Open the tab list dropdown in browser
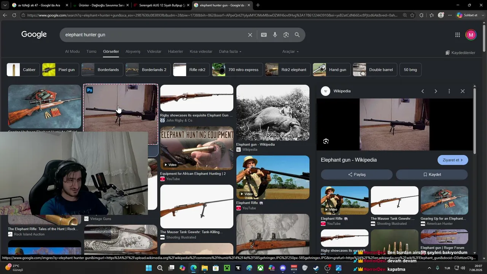This screenshot has height=274, width=487. (5, 5)
